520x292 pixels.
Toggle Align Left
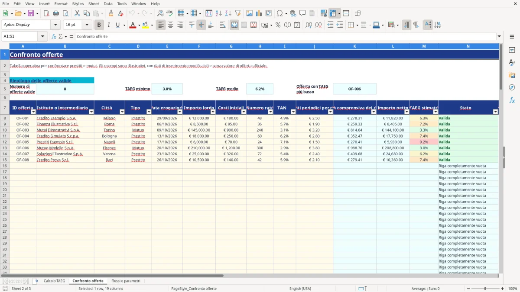(x=161, y=25)
